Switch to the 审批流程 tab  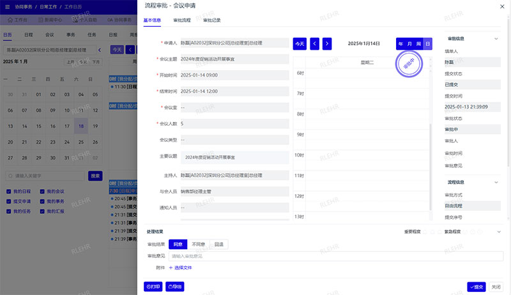(x=182, y=20)
